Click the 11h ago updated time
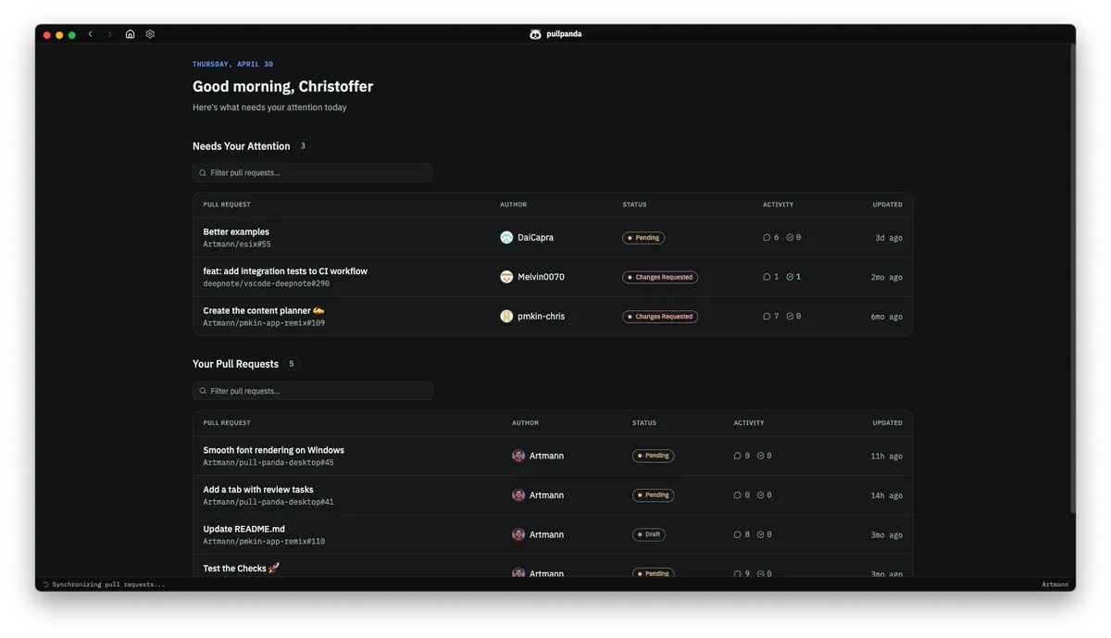 point(887,456)
